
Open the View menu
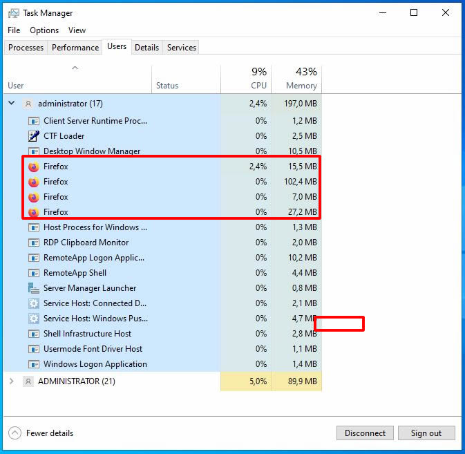[x=77, y=30]
